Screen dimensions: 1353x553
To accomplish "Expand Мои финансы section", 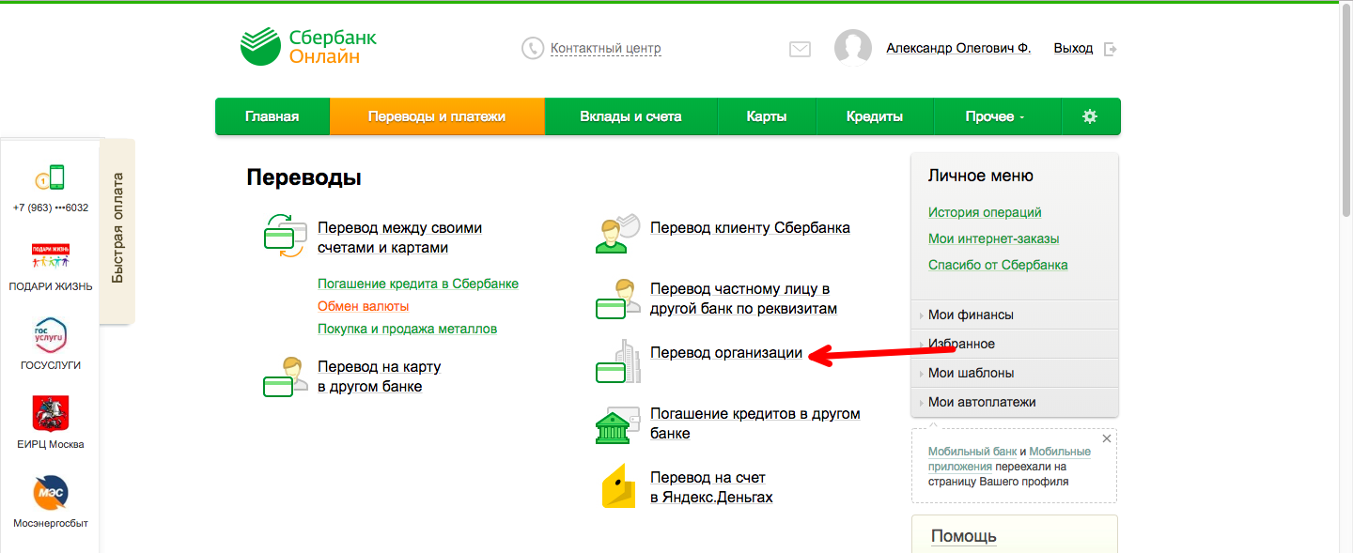I will pos(1015,315).
